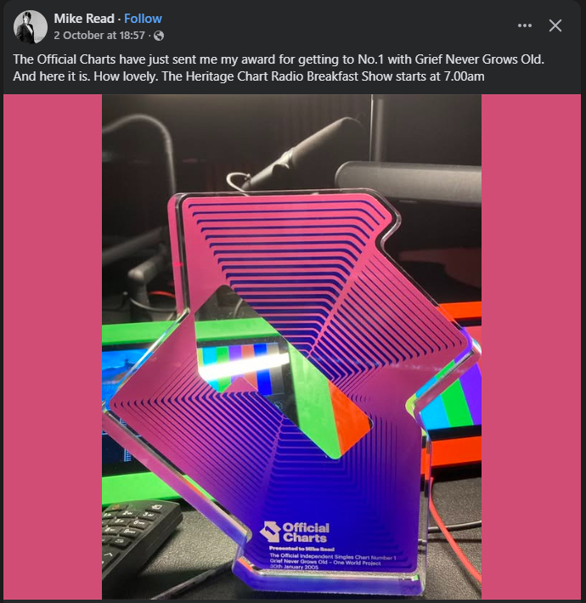
Task: Open the trophy photo in full view
Action: (x=291, y=347)
